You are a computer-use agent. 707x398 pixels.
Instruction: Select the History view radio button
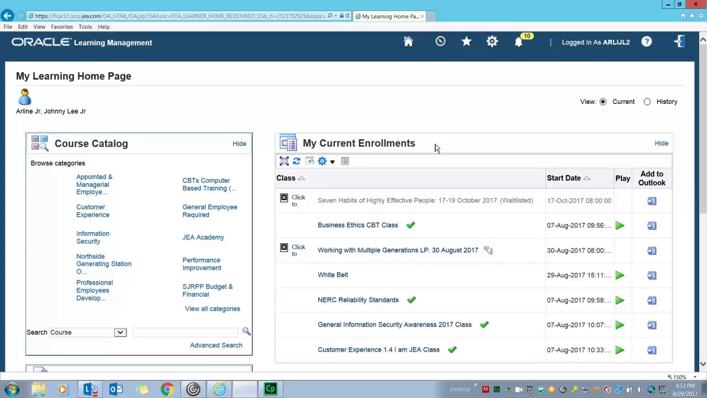pos(647,102)
